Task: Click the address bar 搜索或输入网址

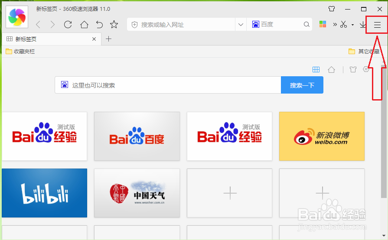Action: (x=181, y=24)
